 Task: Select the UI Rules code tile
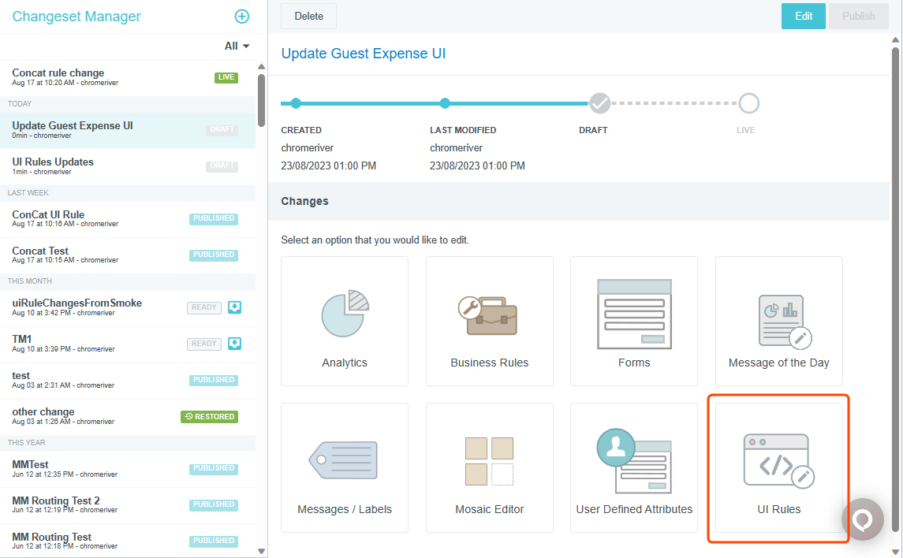tap(778, 467)
